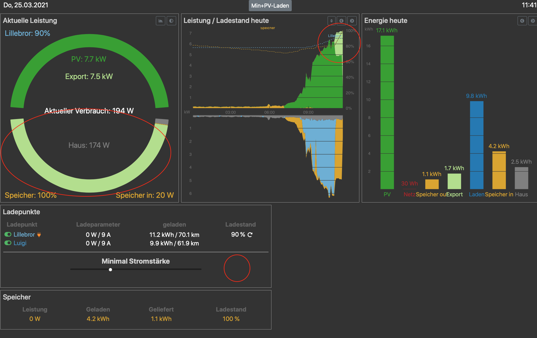537x338 pixels.
Task: Click the next arrow in Leistung / Ladestand heute
Action: 352,21
